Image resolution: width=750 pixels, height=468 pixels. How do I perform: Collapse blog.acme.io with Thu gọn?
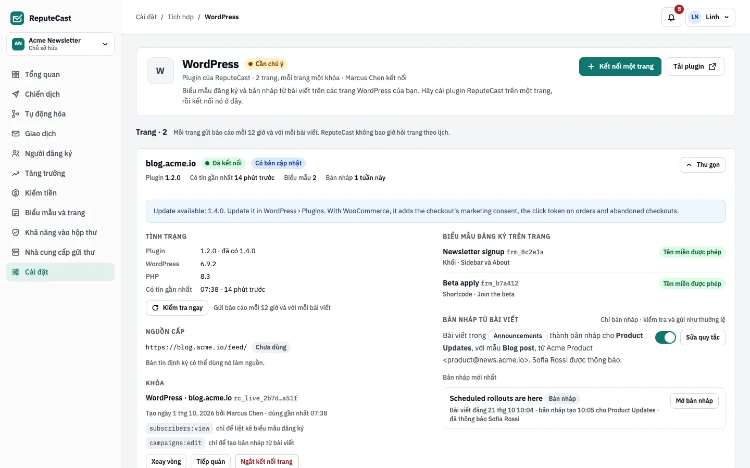[x=703, y=165]
